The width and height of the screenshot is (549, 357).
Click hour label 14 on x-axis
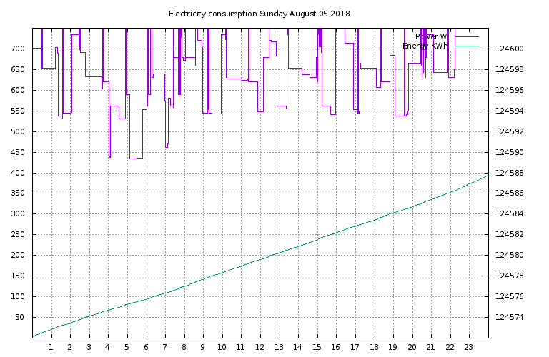click(x=297, y=347)
